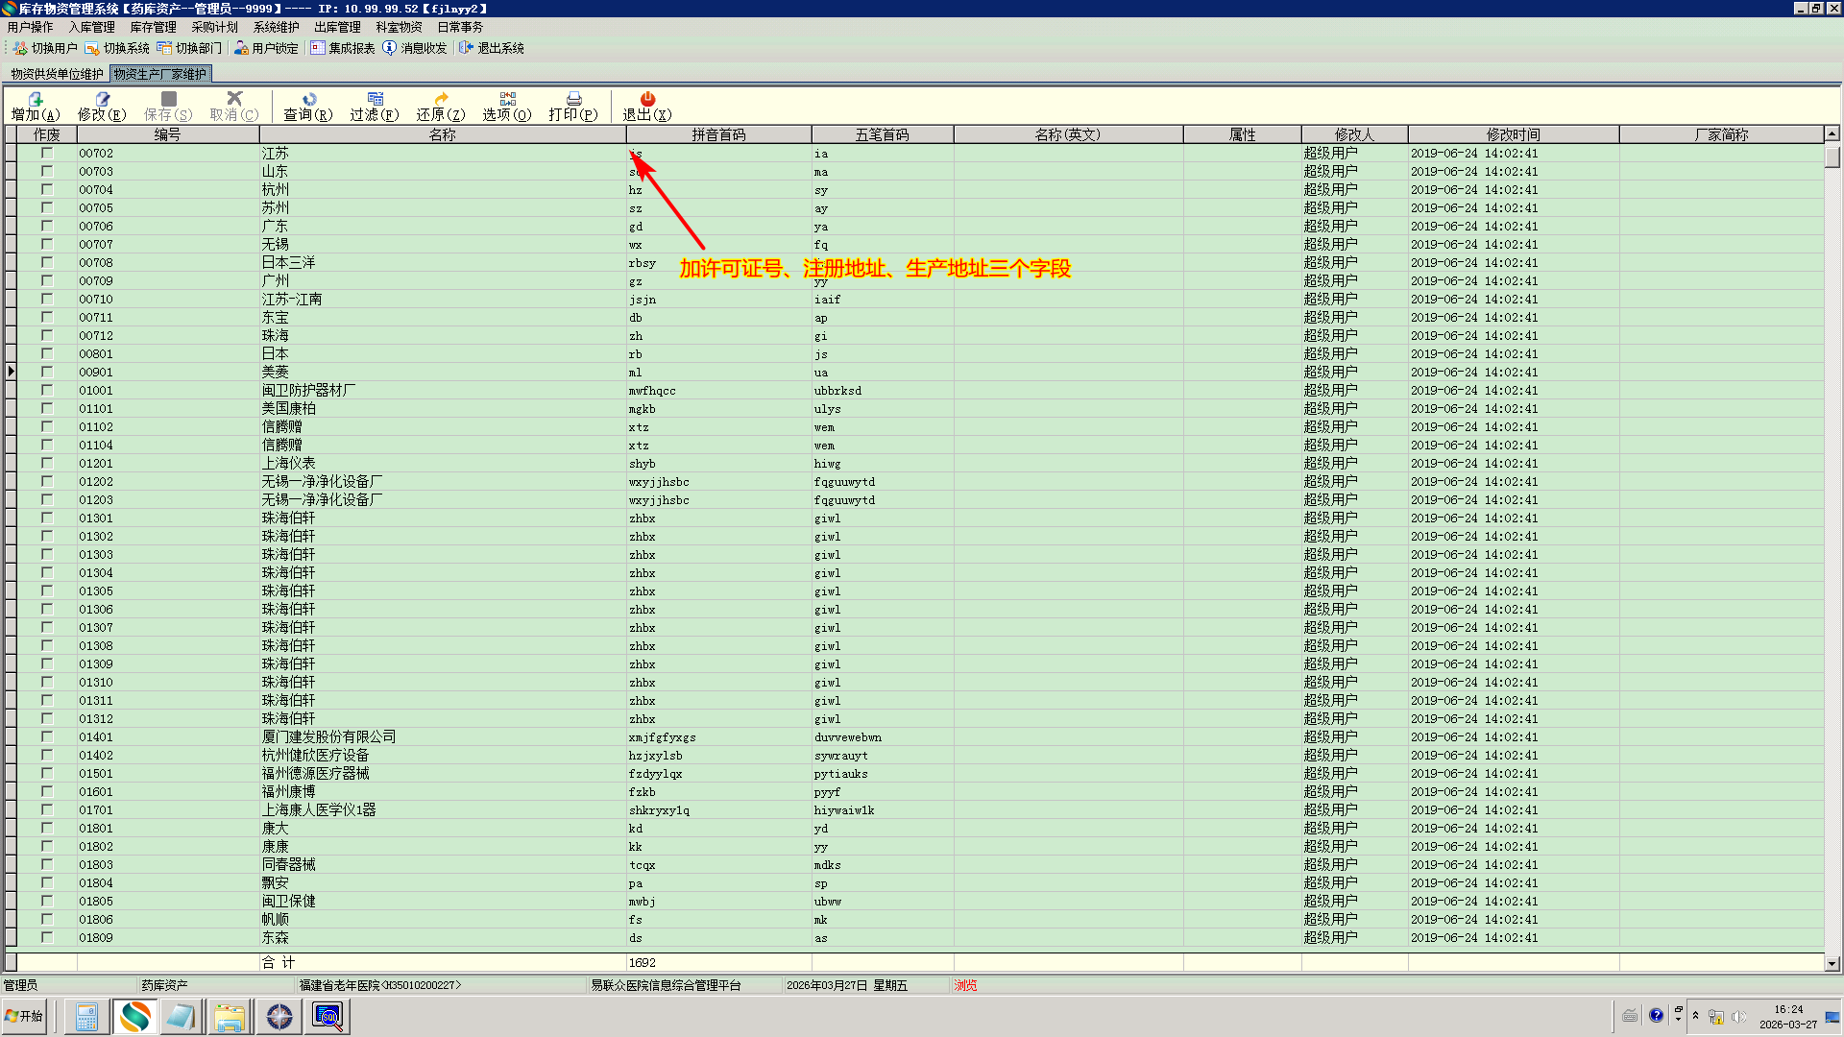The height and width of the screenshot is (1037, 1844).
Task: Click the 打印(P) print icon
Action: tap(573, 105)
